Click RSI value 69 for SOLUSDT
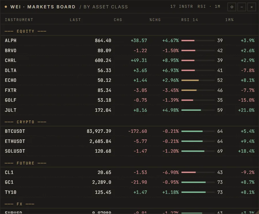The height and width of the screenshot is (214, 259). (x=220, y=151)
